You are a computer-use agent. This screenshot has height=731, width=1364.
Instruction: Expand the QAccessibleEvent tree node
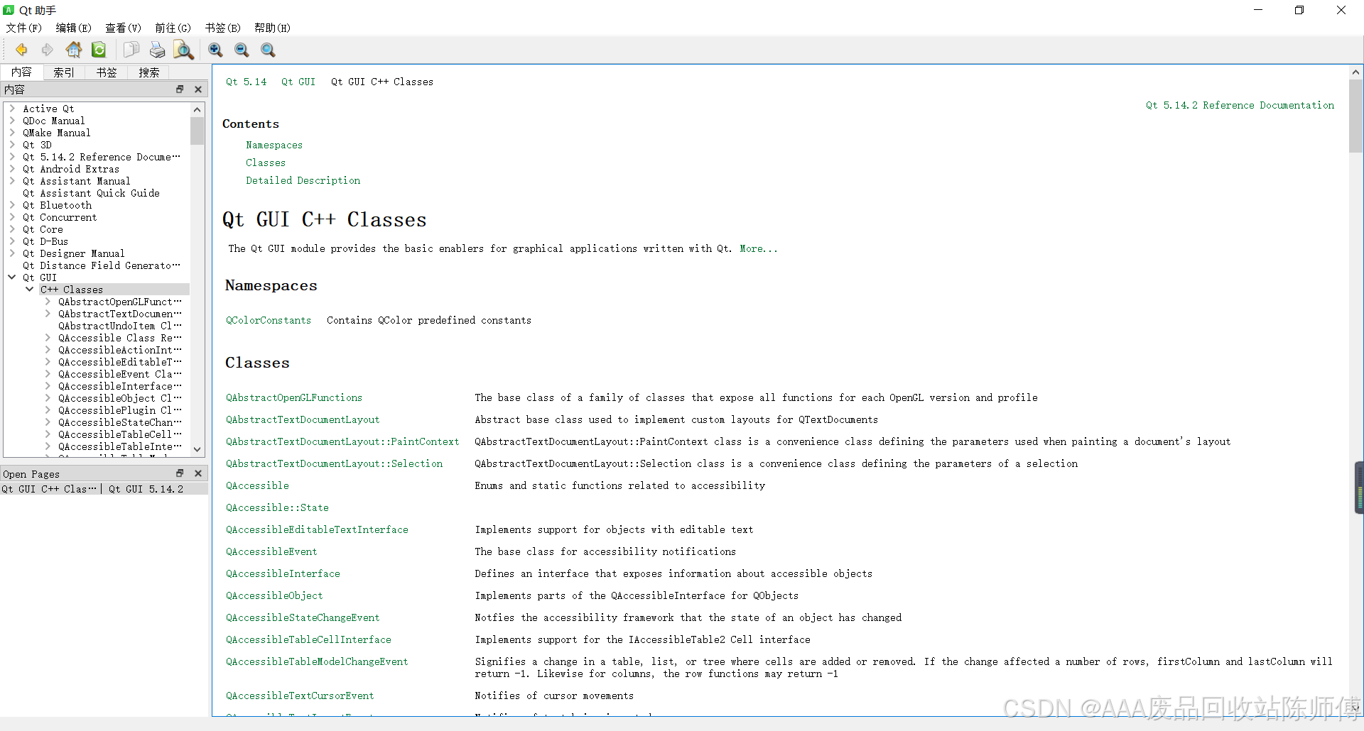click(x=48, y=374)
